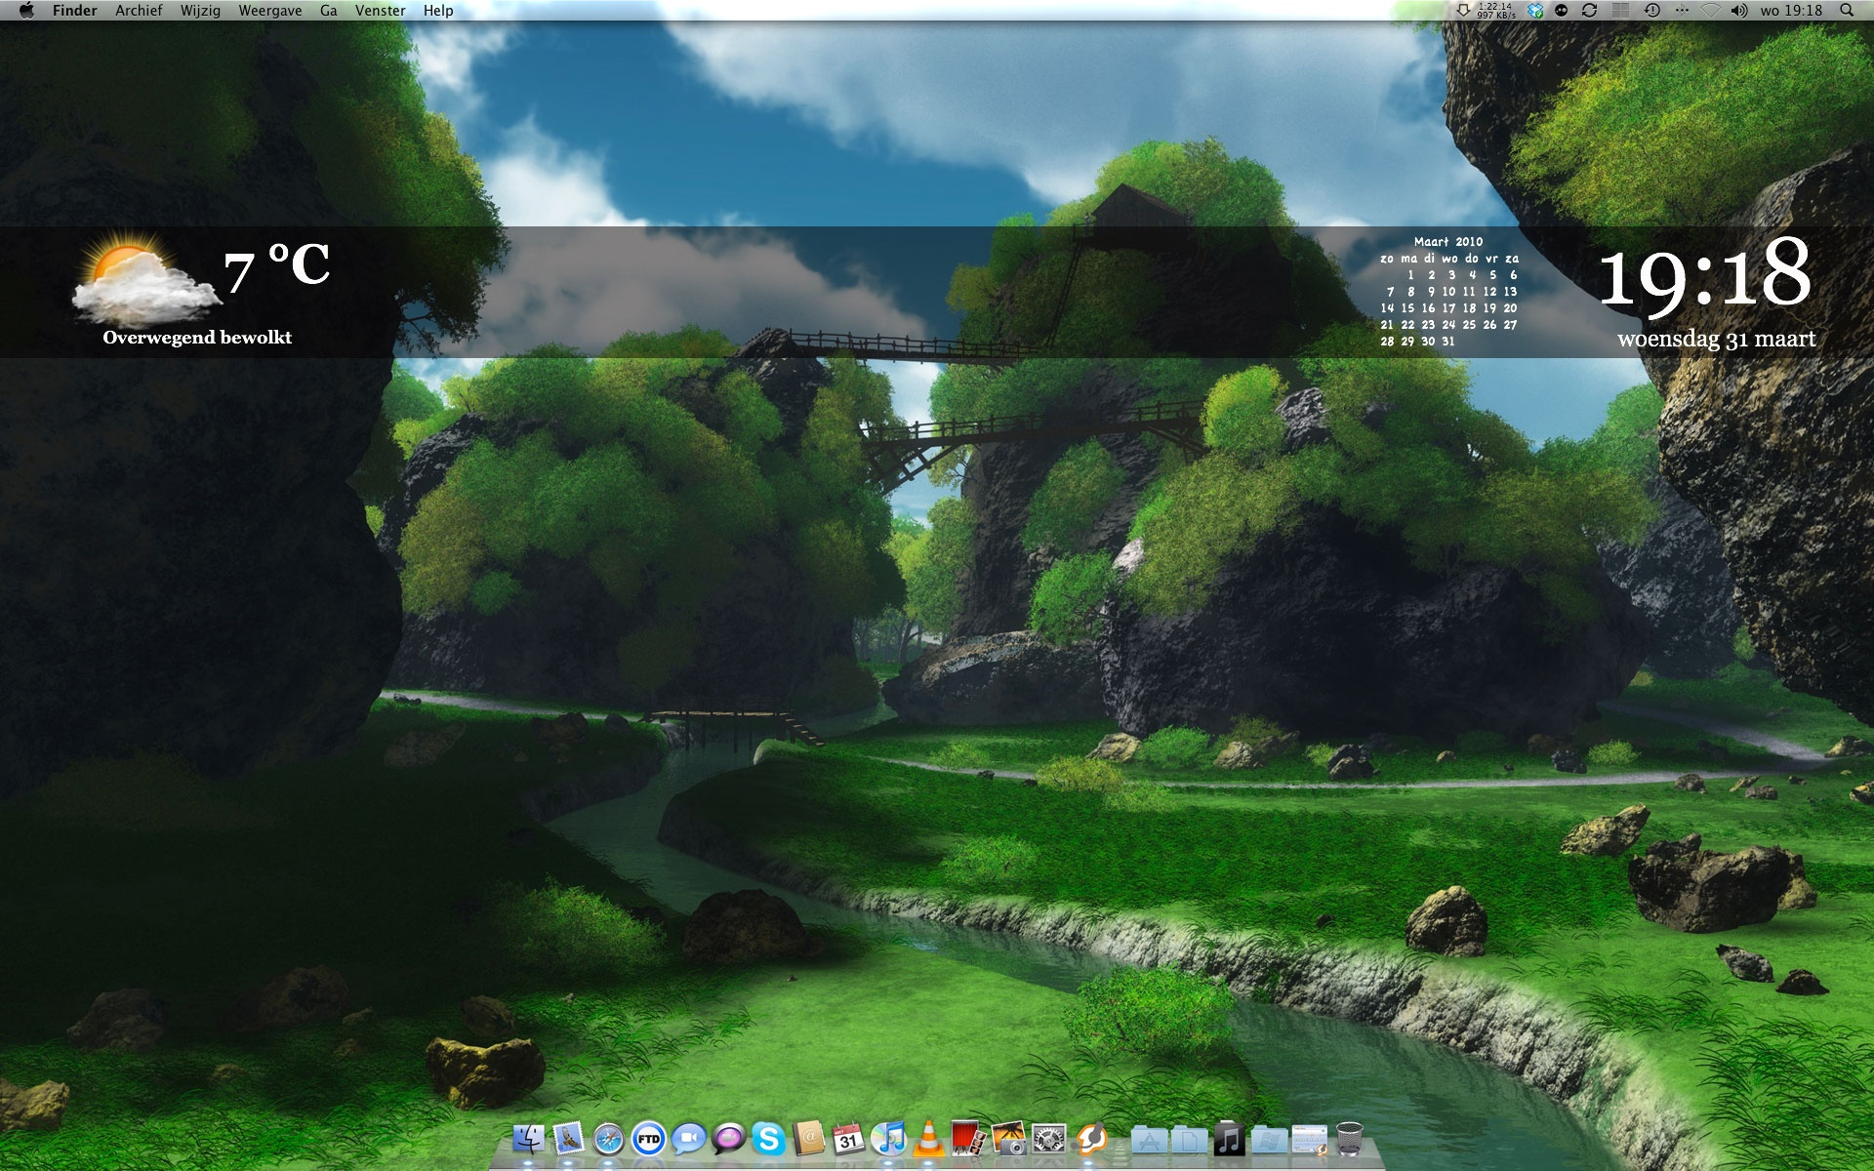The image size is (1874, 1171).
Task: Launch VLC media player from the Dock
Action: point(928,1139)
